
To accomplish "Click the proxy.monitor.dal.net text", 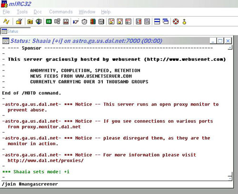I will point(51,127).
